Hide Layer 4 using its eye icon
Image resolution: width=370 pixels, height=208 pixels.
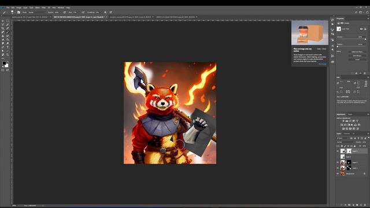[x=338, y=151]
